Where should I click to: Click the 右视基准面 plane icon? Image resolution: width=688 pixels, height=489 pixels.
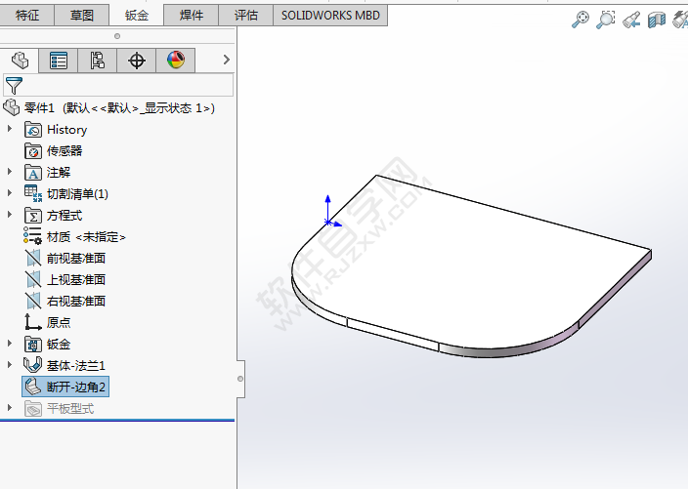[33, 301]
